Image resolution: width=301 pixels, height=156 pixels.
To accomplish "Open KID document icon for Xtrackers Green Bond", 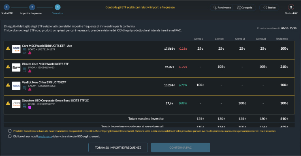I will (x=24, y=105).
